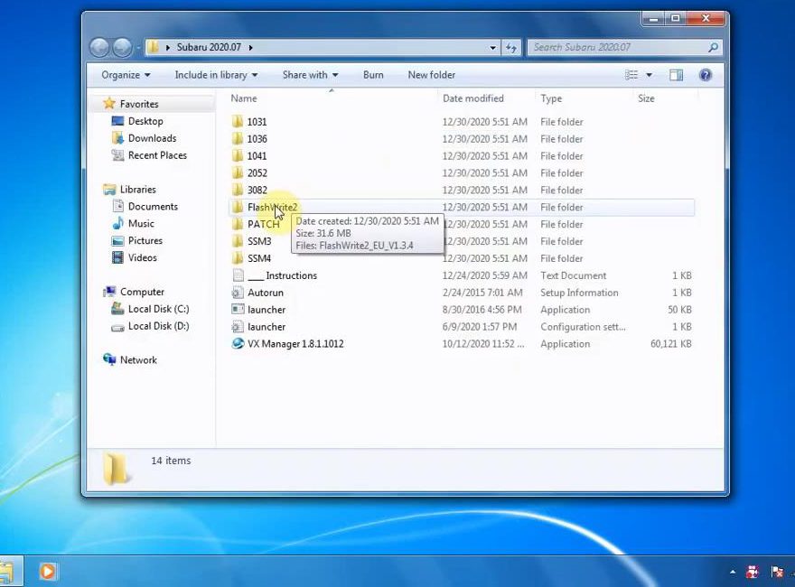Open Local Disk (D:)
This screenshot has height=587, width=795.
pos(159,326)
